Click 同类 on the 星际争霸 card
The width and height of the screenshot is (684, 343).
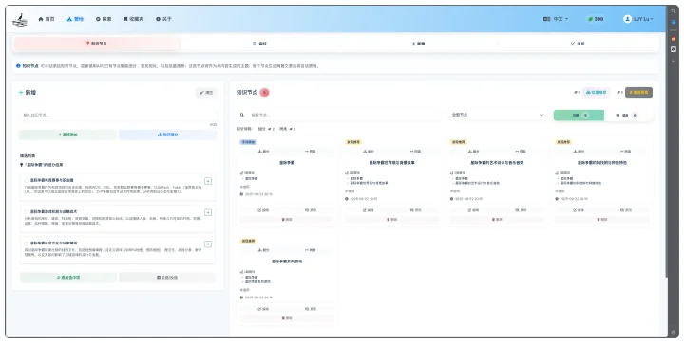[x=311, y=152]
